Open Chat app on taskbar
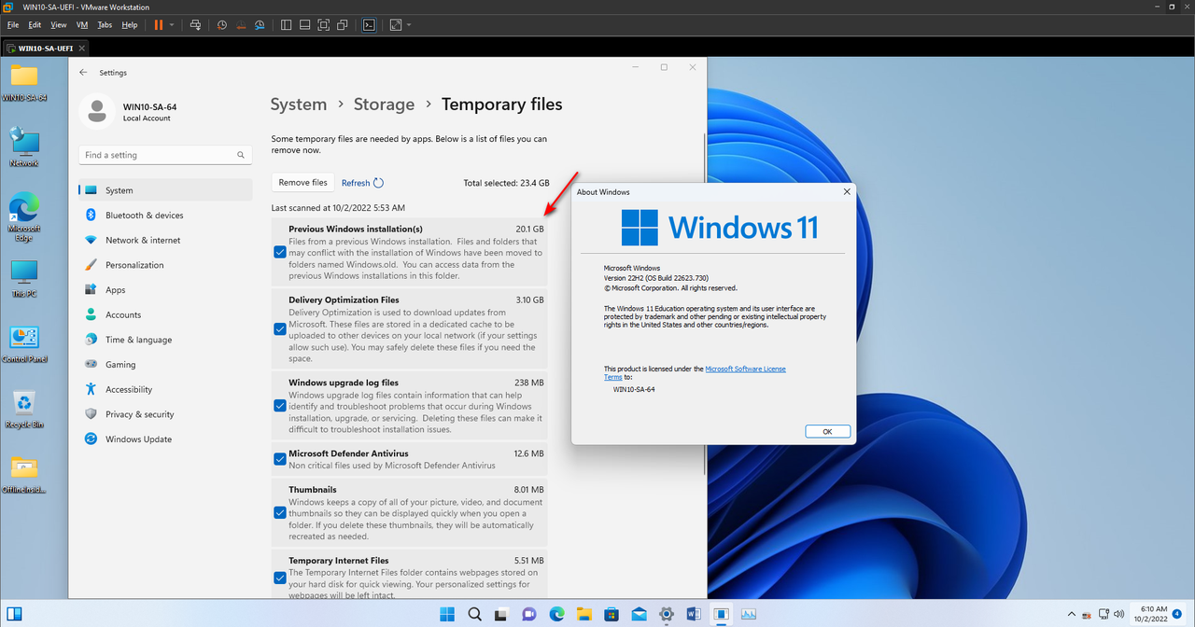The image size is (1195, 627). pos(529,614)
